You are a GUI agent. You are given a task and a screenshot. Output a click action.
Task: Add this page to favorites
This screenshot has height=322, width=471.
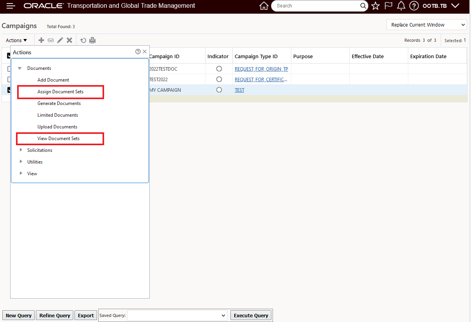click(375, 5)
